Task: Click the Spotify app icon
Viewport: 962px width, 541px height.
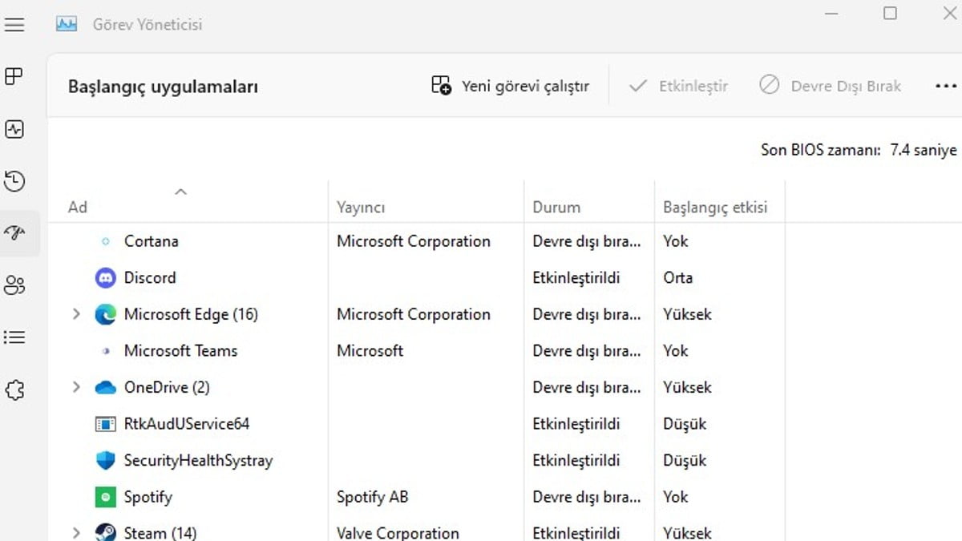Action: (x=104, y=497)
